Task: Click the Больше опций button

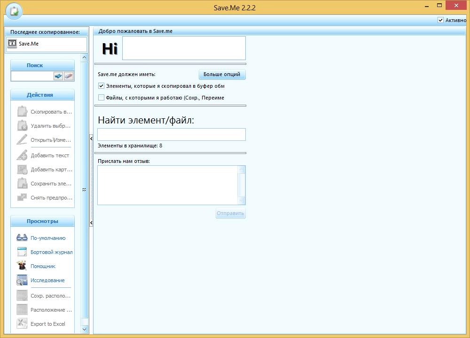Action: click(222, 74)
